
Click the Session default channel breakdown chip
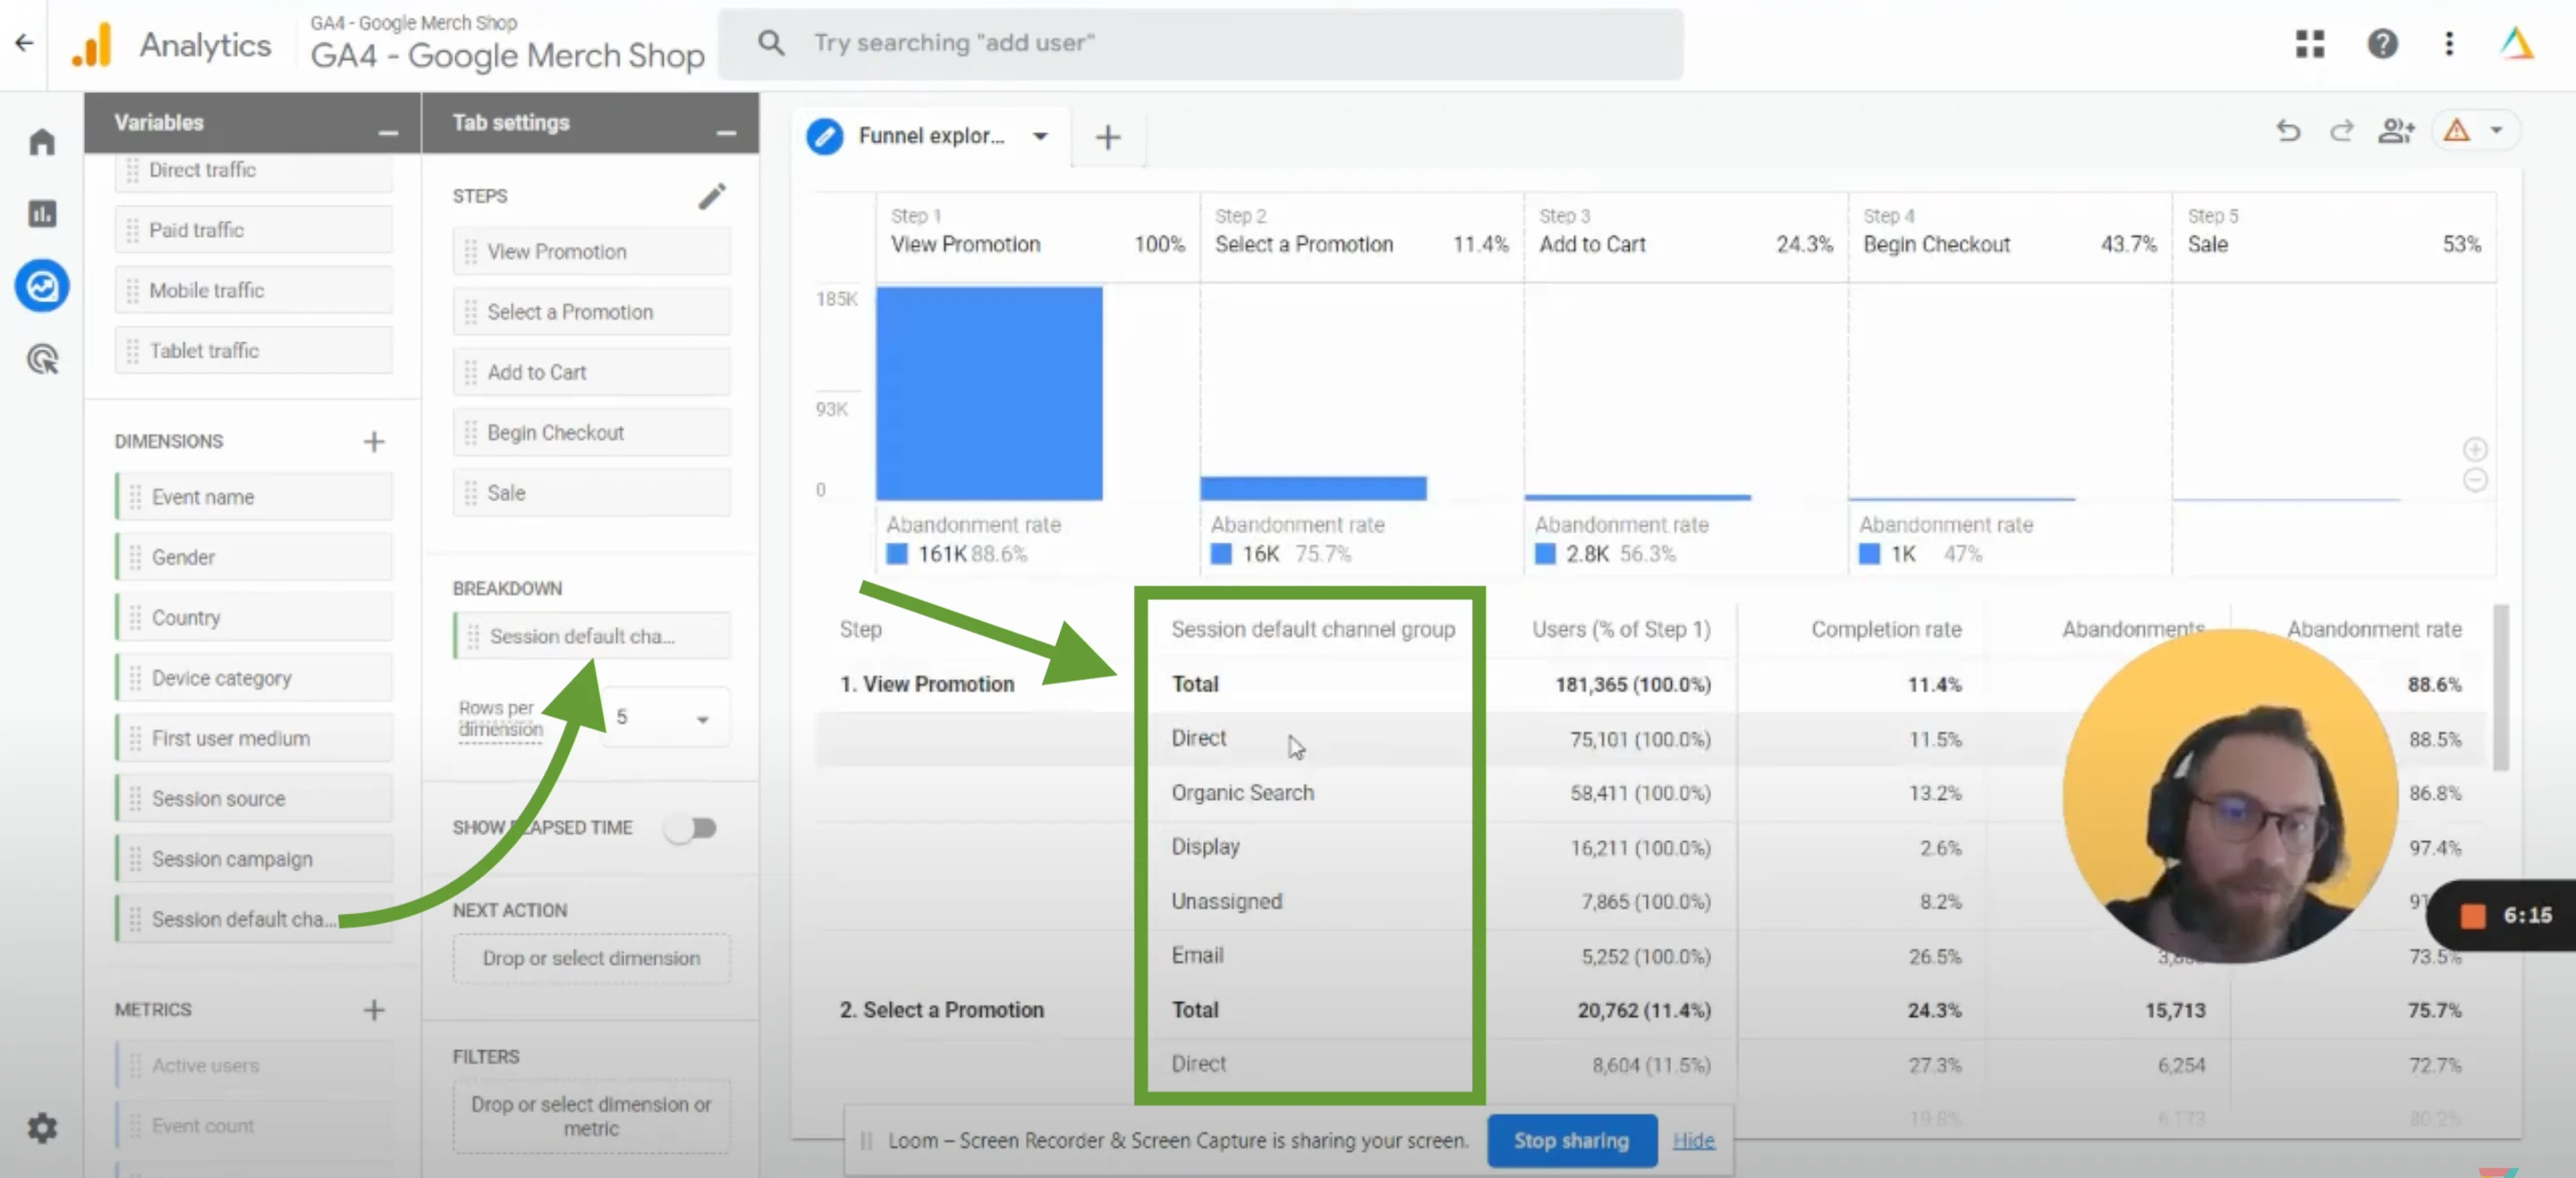click(x=592, y=636)
